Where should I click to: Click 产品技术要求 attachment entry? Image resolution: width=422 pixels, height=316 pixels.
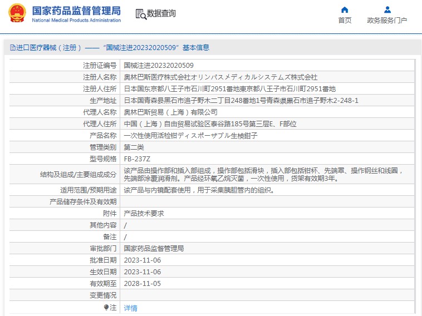click(x=144, y=214)
